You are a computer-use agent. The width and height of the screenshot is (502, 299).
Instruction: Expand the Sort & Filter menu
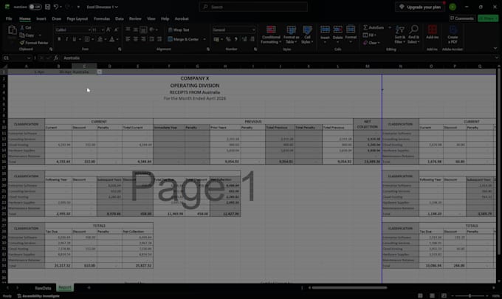[400, 35]
